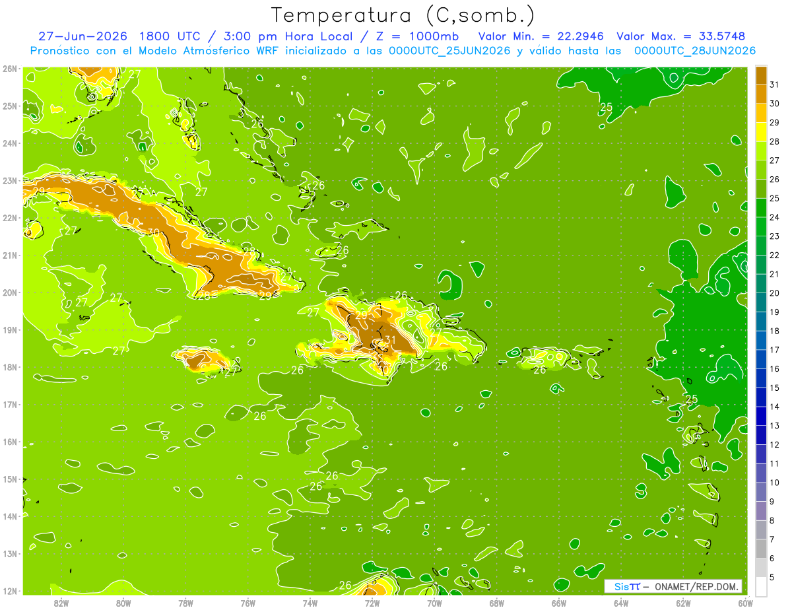This screenshot has width=792, height=612.
Task: Click the 24N latitude axis label
Action: pos(10,143)
